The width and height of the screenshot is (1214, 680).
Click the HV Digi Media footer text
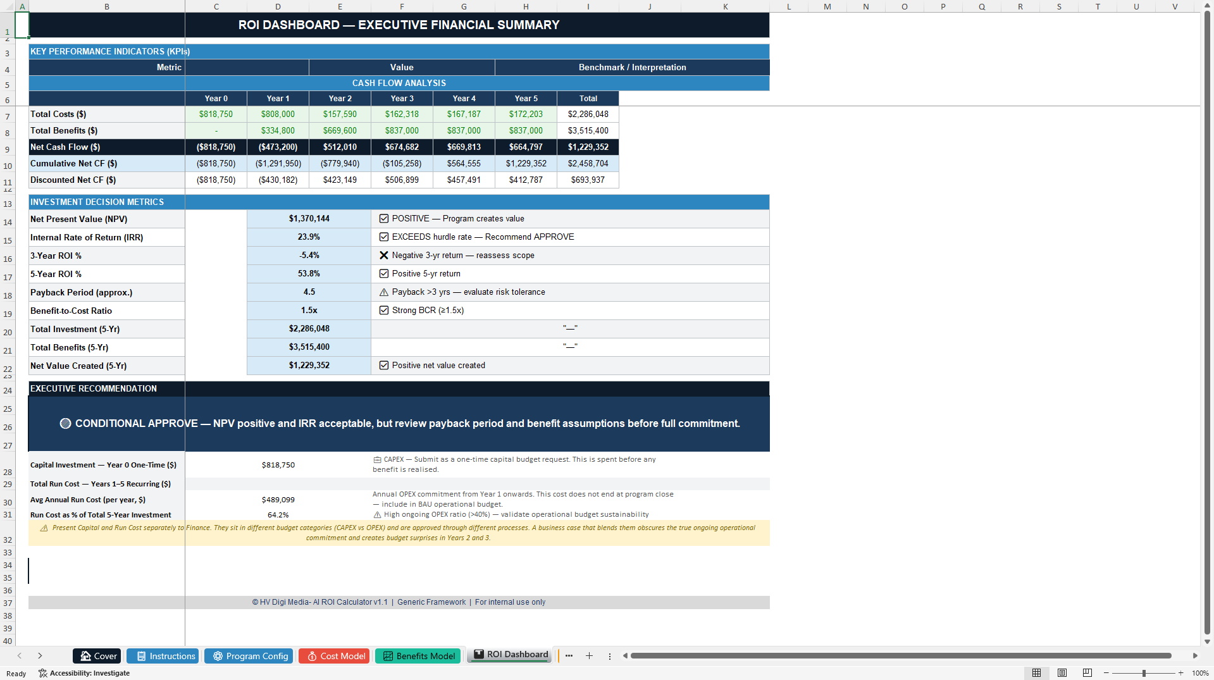(399, 602)
